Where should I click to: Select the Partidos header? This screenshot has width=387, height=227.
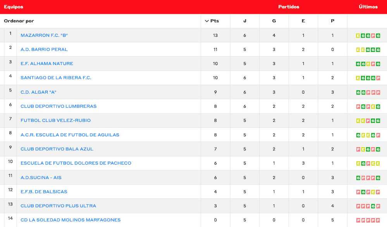point(289,7)
